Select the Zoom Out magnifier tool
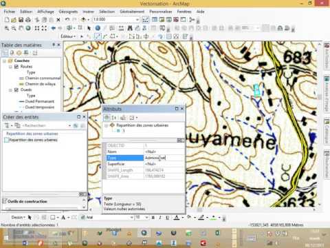Image resolution: width=330 pixels, height=248 pixels. click(x=14, y=28)
